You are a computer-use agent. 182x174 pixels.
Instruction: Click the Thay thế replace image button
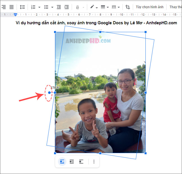(176, 7)
